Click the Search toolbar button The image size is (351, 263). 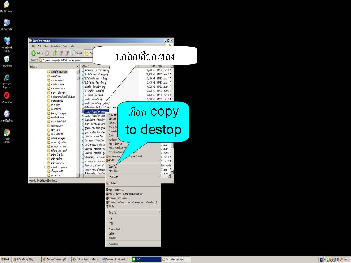[77, 53]
